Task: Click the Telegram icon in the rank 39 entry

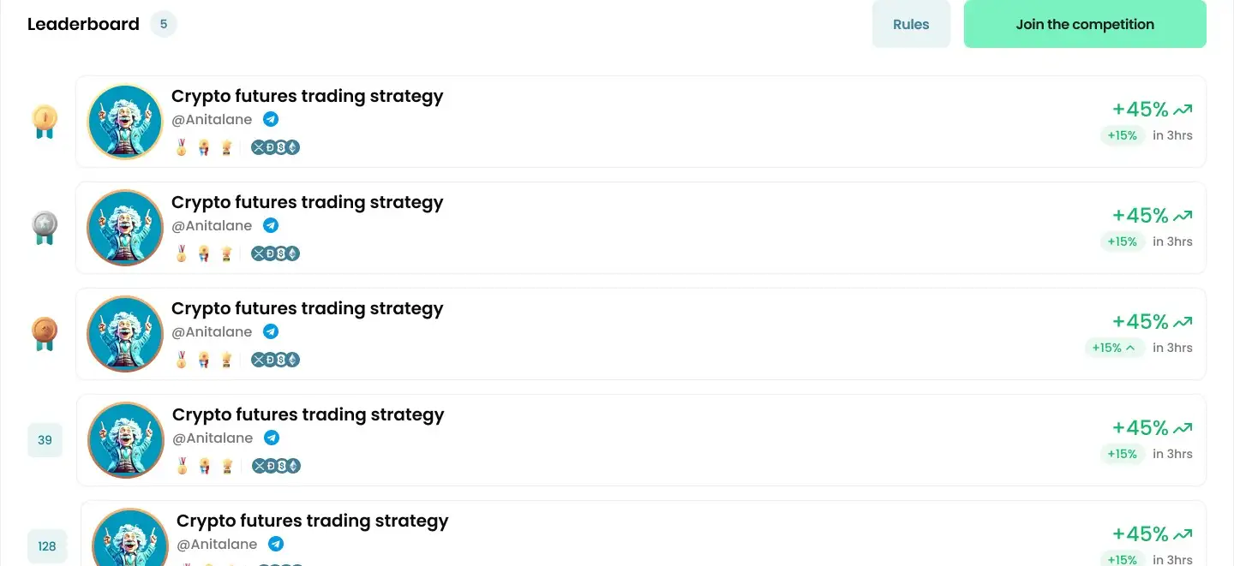Action: tap(272, 438)
